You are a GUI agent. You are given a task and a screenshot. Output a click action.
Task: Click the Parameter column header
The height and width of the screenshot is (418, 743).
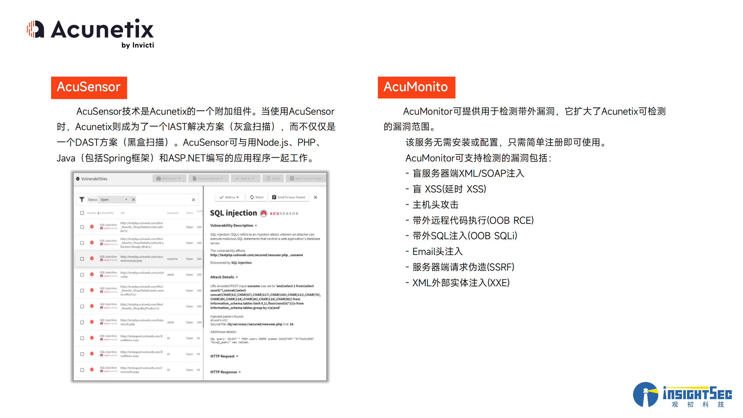[x=173, y=213]
